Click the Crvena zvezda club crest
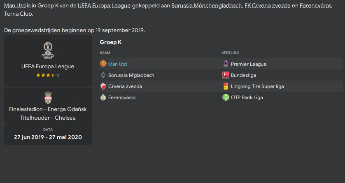This screenshot has height=183, width=345. pyautogui.click(x=103, y=86)
